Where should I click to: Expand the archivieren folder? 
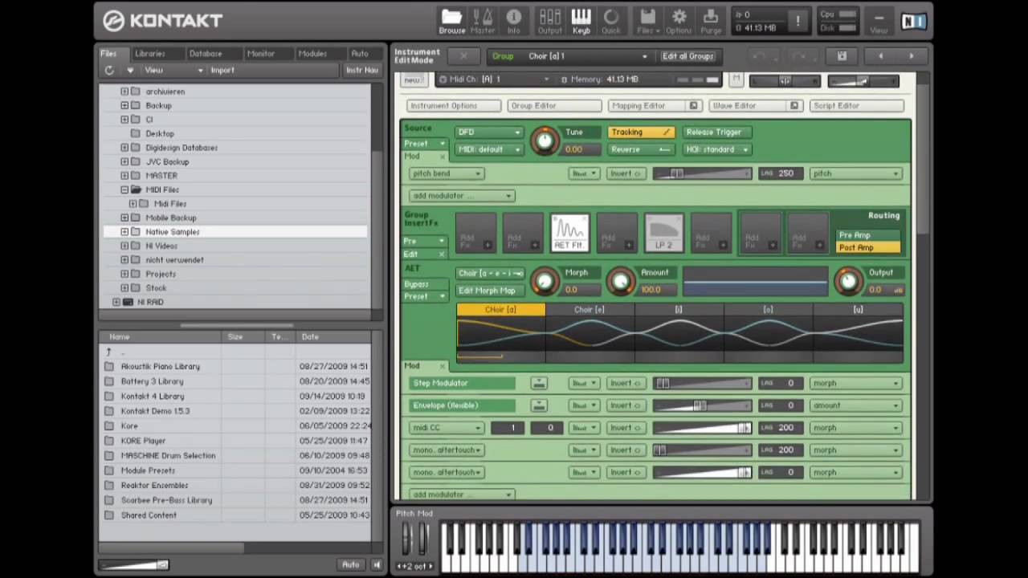click(124, 92)
